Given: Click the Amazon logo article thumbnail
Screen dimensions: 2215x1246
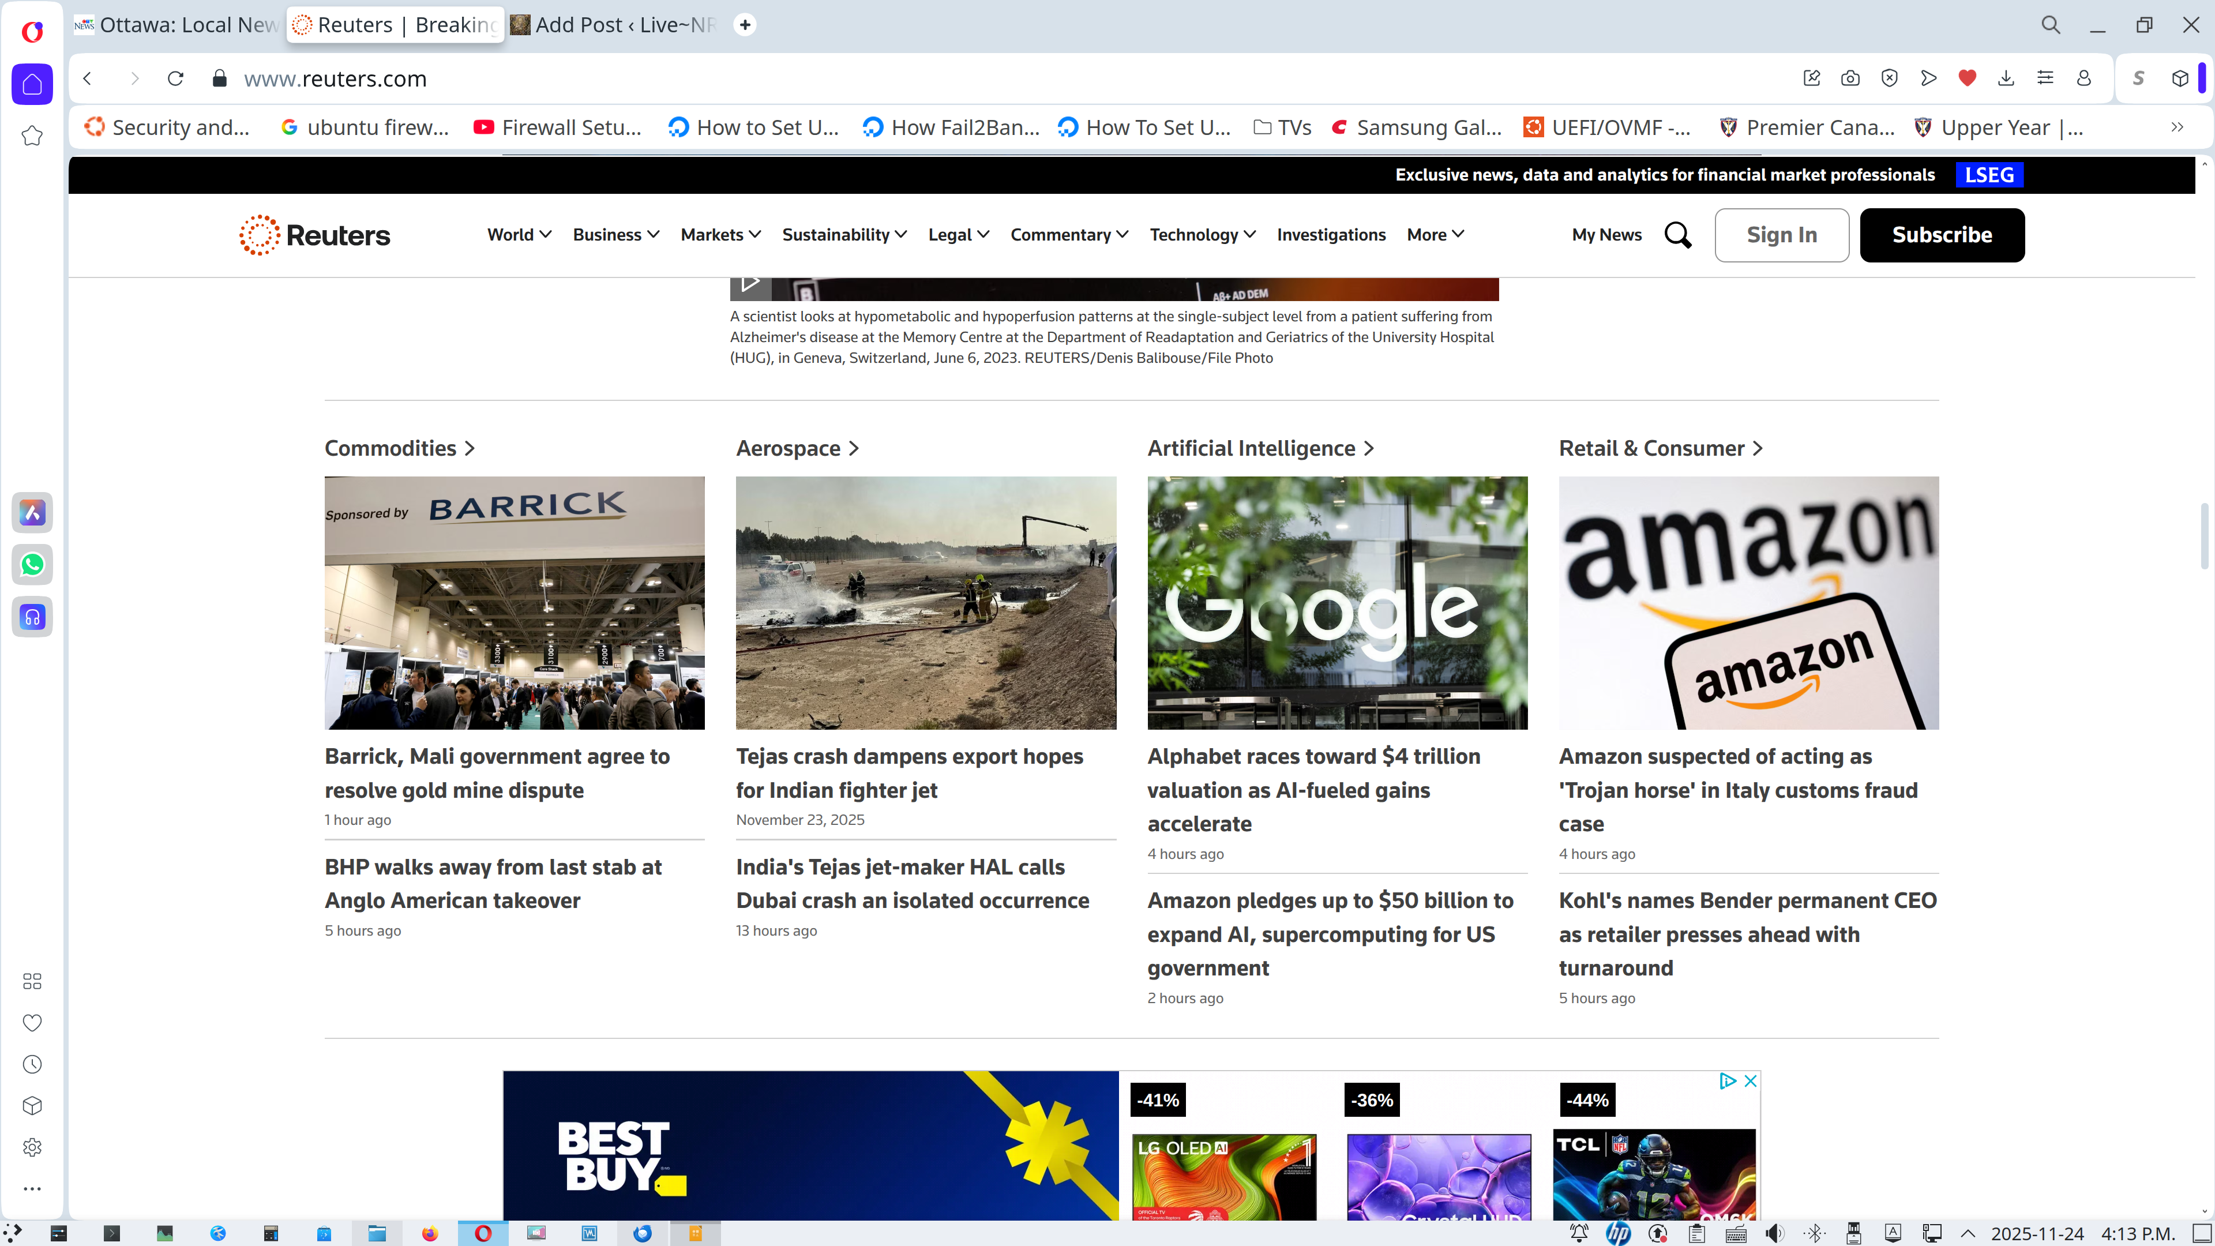Looking at the screenshot, I should pos(1748,603).
